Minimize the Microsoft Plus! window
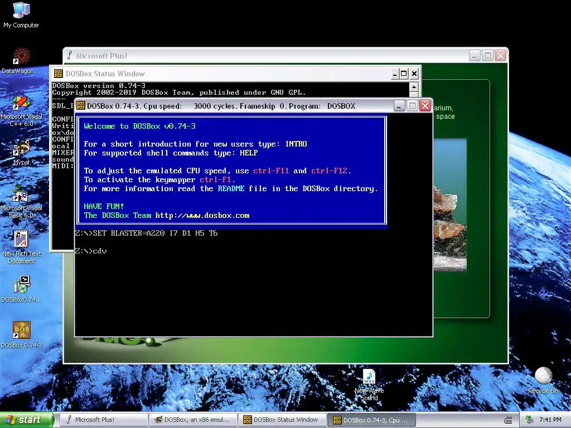The image size is (571, 428). pyautogui.click(x=474, y=56)
